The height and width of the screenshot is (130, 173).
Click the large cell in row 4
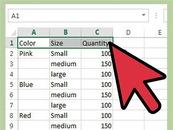(x=65, y=74)
